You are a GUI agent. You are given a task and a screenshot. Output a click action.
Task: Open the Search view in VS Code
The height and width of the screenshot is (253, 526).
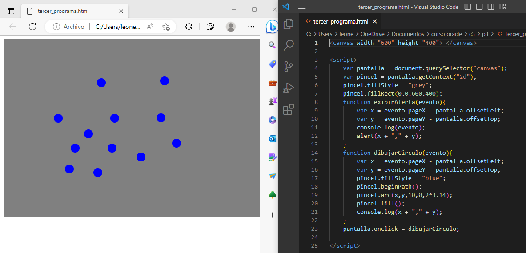pos(289,45)
